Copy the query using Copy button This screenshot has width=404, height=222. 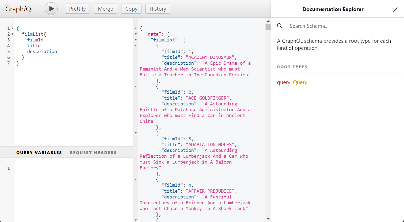click(131, 9)
